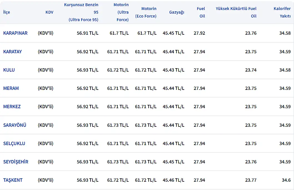Open the KARATAY district link
294x190 pixels.
click(13, 52)
